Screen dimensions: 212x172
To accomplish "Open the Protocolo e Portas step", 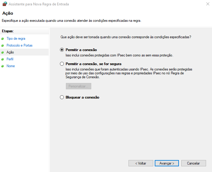I will point(19,45).
